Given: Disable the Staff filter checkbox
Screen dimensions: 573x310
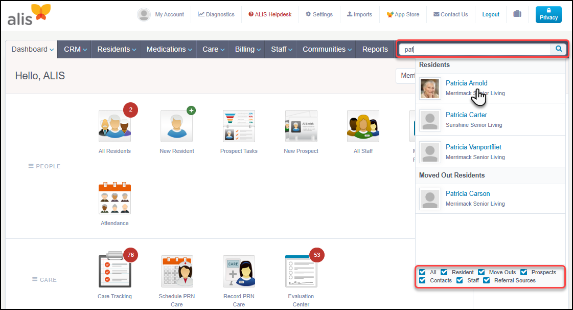Looking at the screenshot, I should pyautogui.click(x=461, y=280).
